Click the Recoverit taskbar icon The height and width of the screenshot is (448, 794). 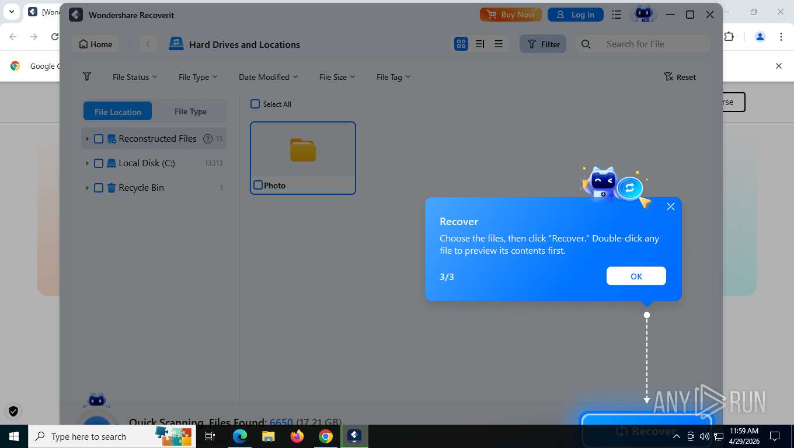coord(354,436)
